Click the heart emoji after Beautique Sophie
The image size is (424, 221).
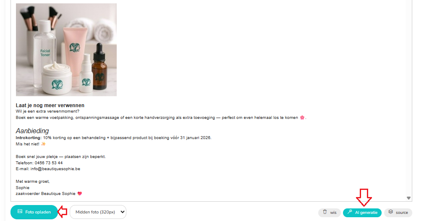coord(79,194)
